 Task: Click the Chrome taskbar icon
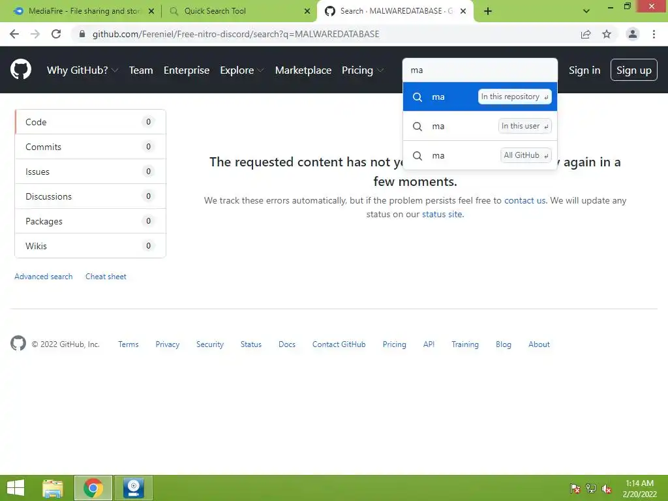tap(93, 488)
